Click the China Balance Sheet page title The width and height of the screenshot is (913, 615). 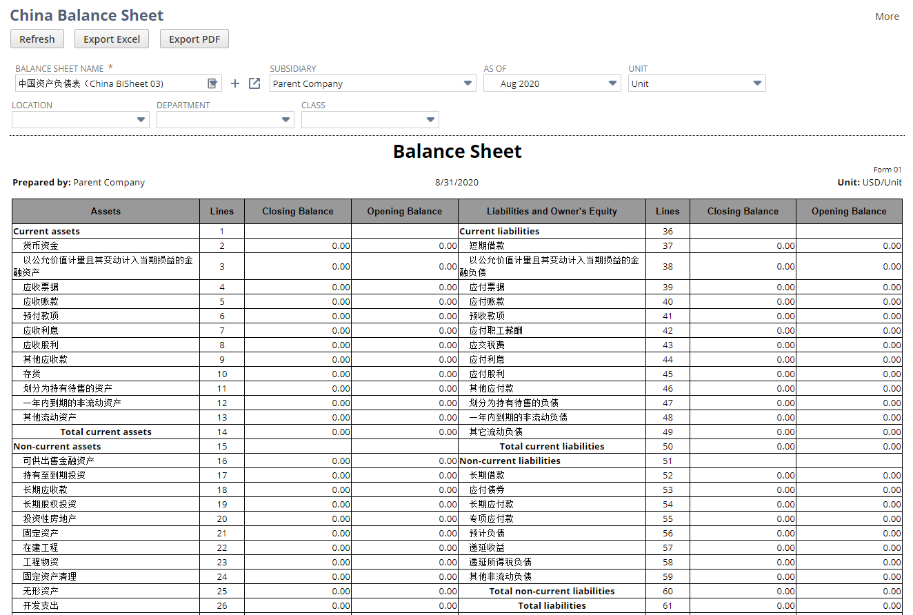coord(87,15)
